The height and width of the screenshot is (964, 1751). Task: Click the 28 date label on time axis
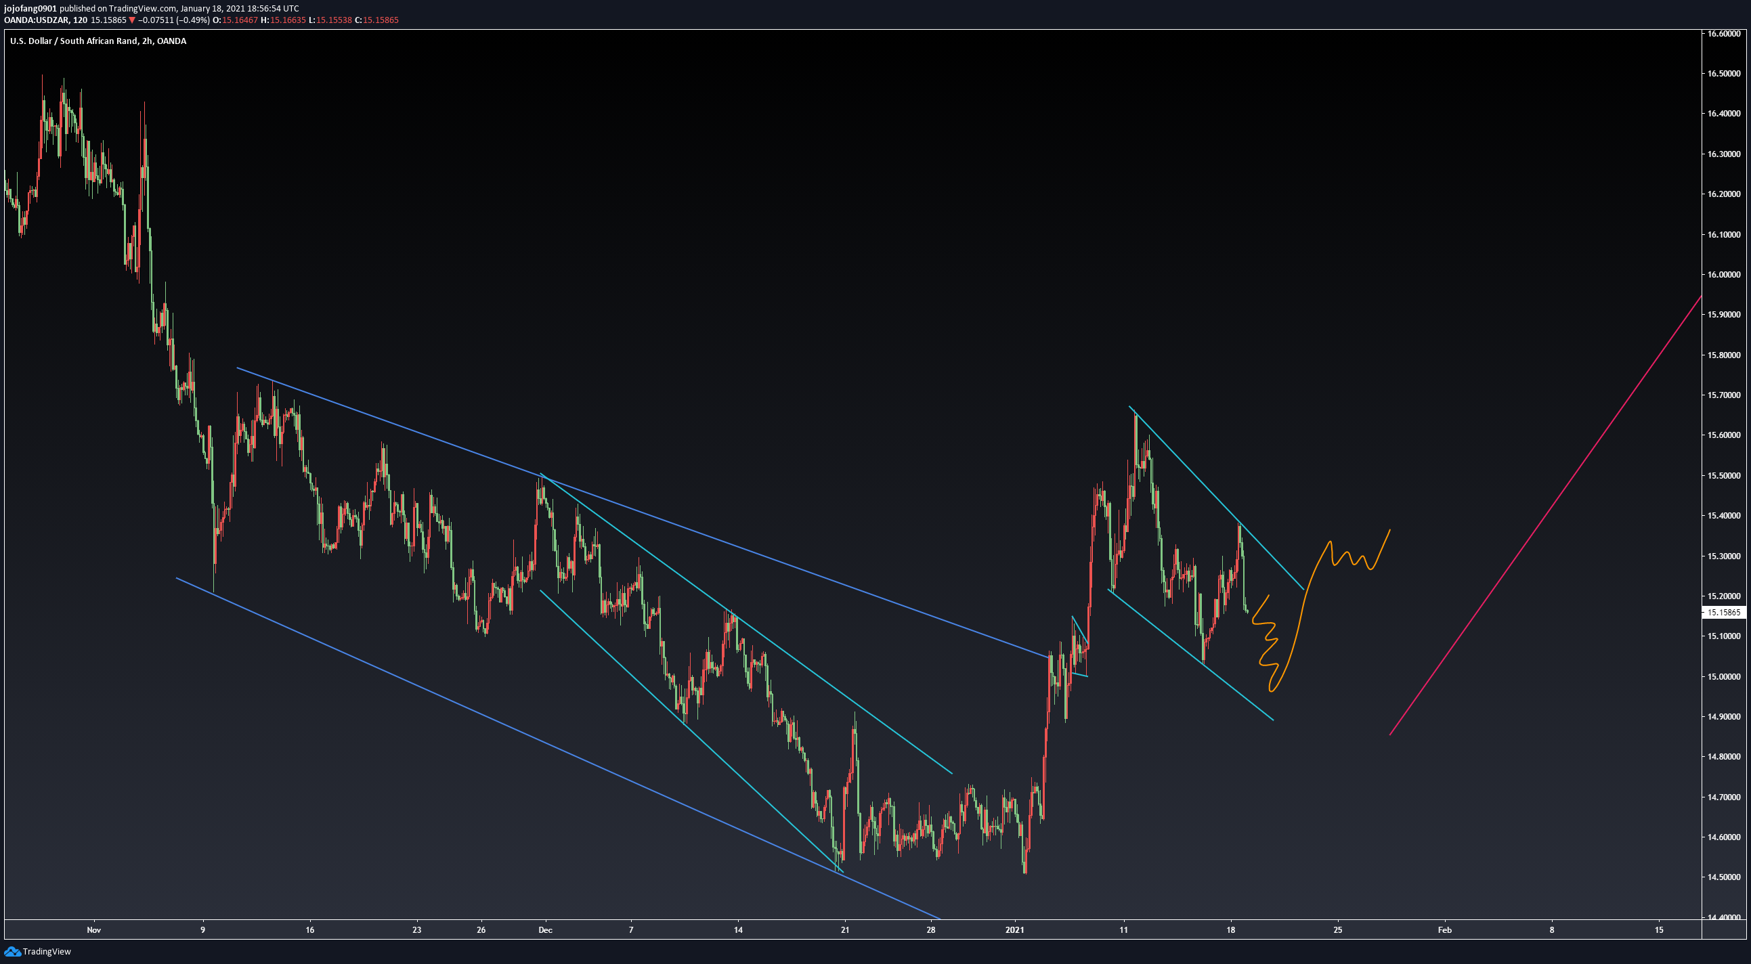coord(931,930)
